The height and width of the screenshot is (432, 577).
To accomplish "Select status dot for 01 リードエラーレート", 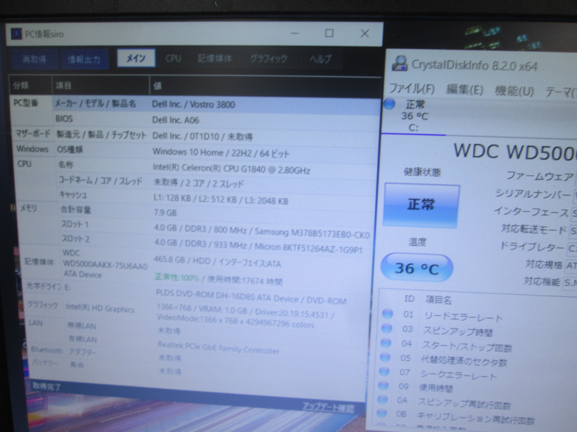I will coord(387,314).
